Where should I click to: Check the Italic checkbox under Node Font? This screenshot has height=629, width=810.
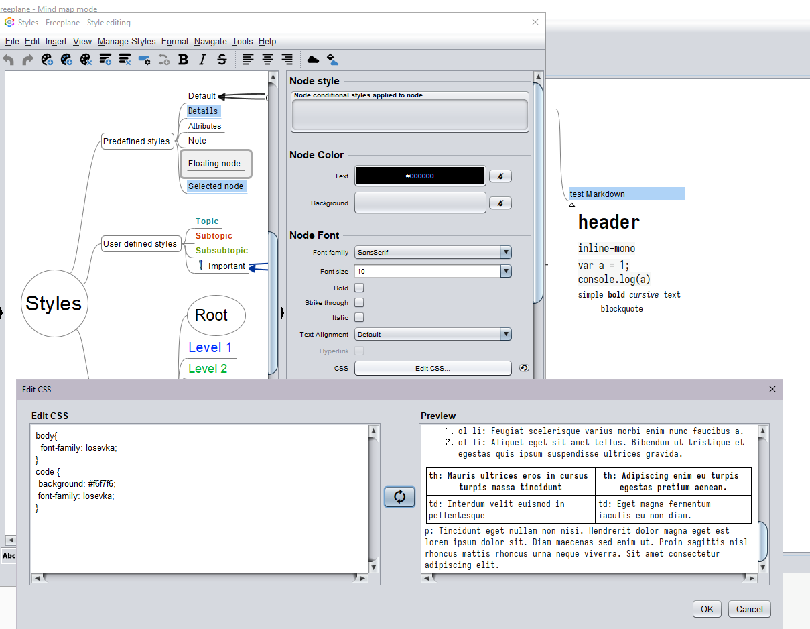(x=359, y=318)
